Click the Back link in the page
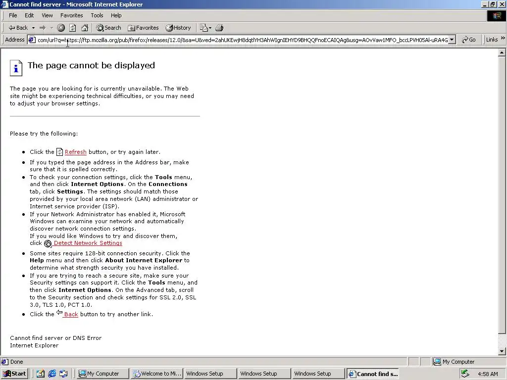Image resolution: width=507 pixels, height=380 pixels. 71,314
